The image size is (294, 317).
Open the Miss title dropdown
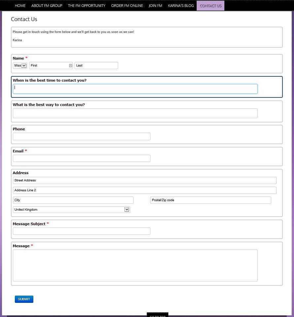click(20, 66)
